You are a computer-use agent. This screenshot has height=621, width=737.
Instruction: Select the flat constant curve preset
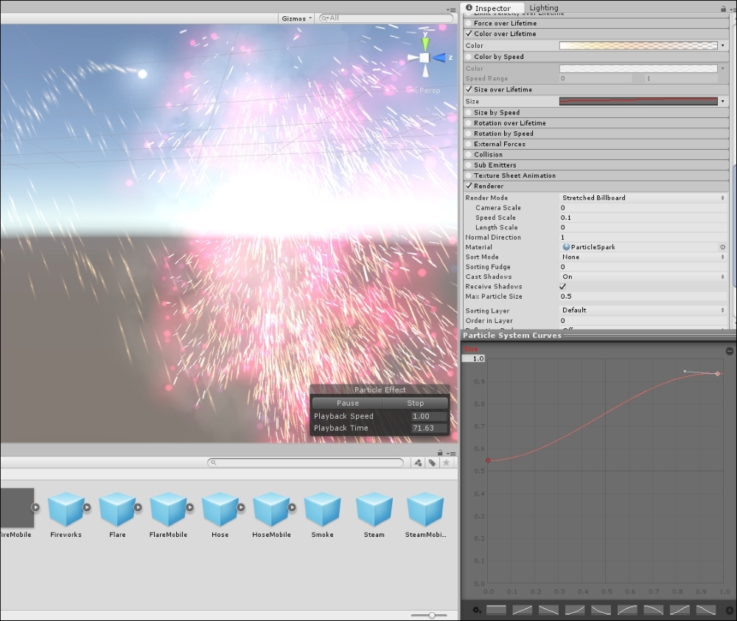tap(497, 610)
